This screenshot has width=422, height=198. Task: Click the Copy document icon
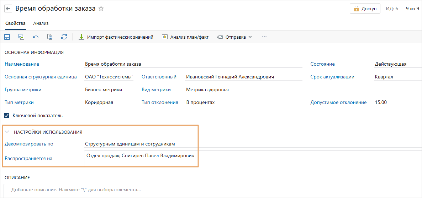coord(50,37)
